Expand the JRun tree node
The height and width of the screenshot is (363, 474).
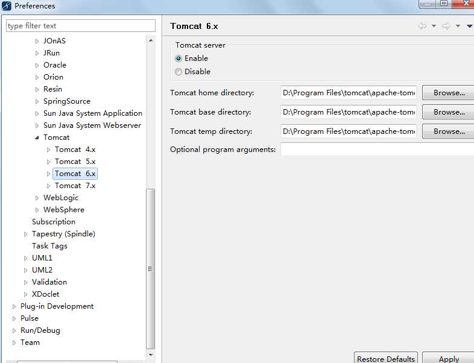click(37, 53)
